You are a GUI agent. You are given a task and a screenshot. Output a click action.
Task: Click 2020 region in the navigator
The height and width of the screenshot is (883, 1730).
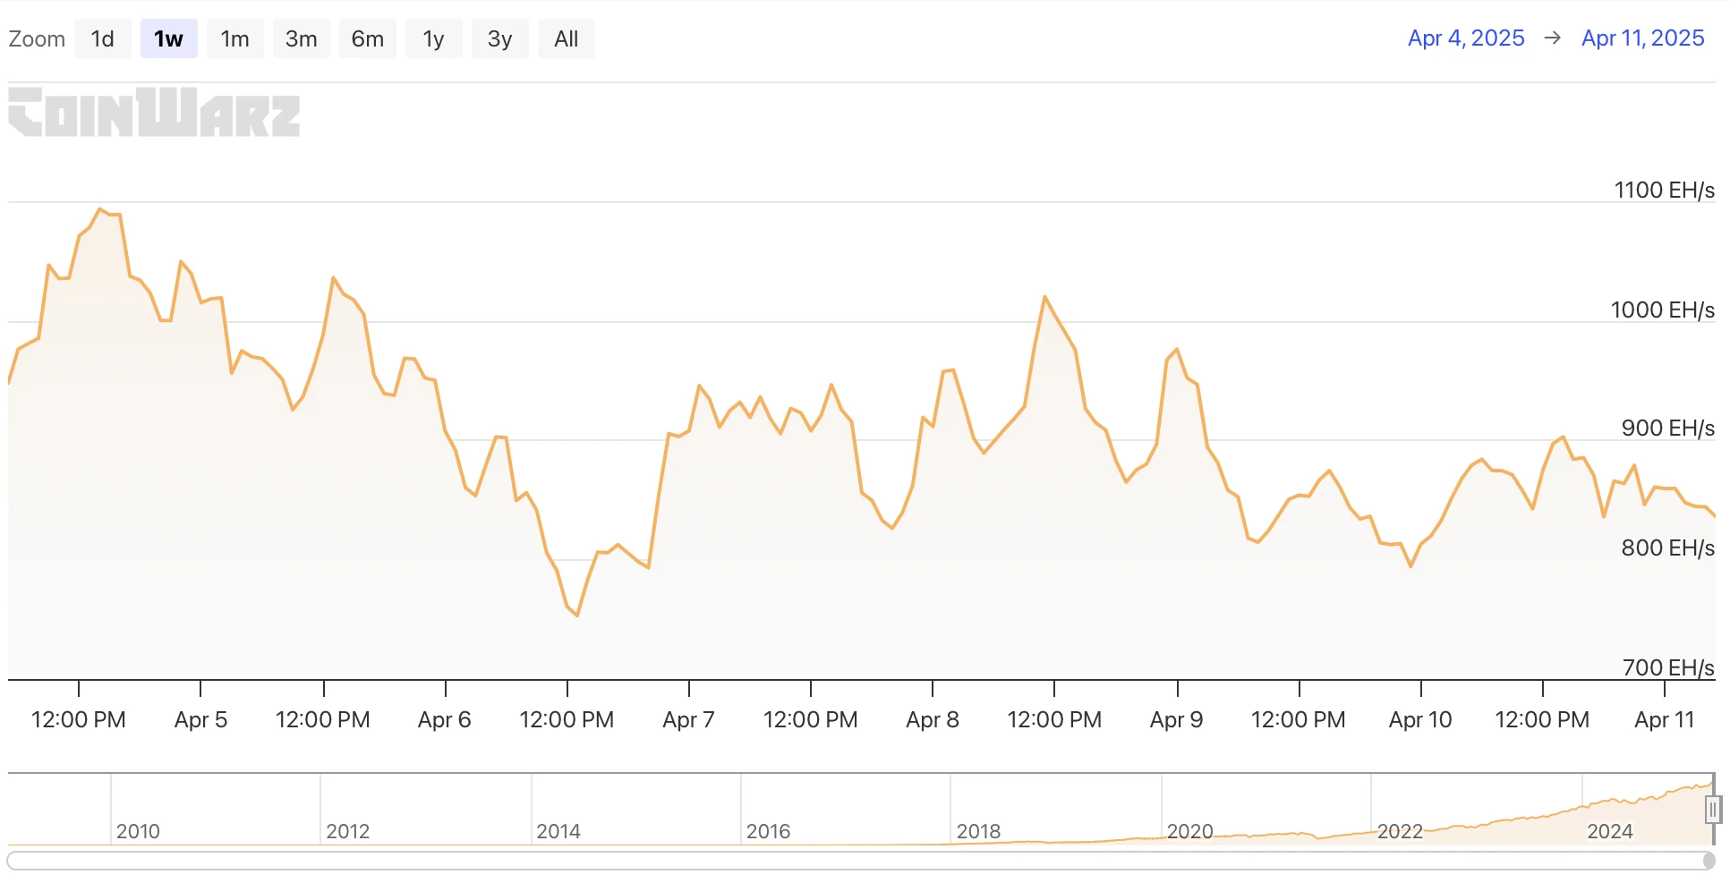click(1189, 830)
